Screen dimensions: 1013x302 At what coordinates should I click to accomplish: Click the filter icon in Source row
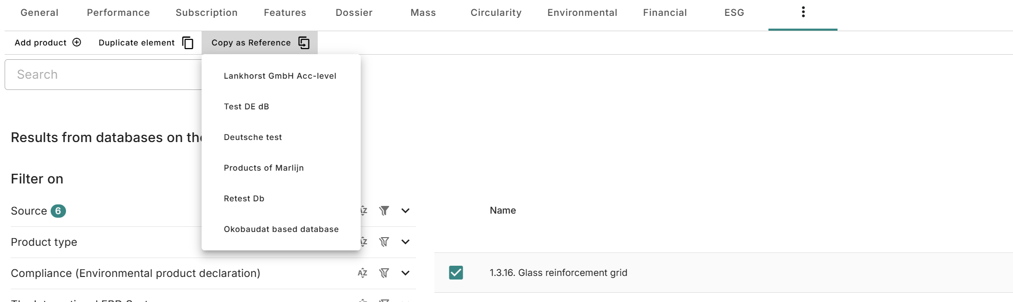click(384, 211)
